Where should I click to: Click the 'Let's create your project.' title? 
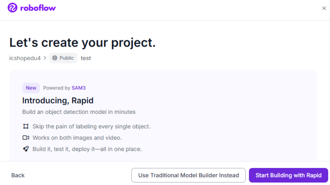[82, 43]
